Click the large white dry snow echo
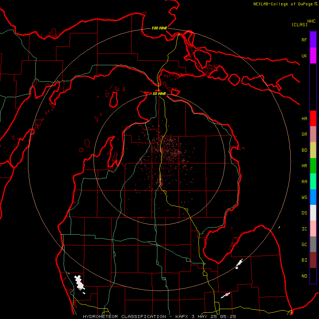This screenshot has height=319, width=319. [x=79, y=282]
